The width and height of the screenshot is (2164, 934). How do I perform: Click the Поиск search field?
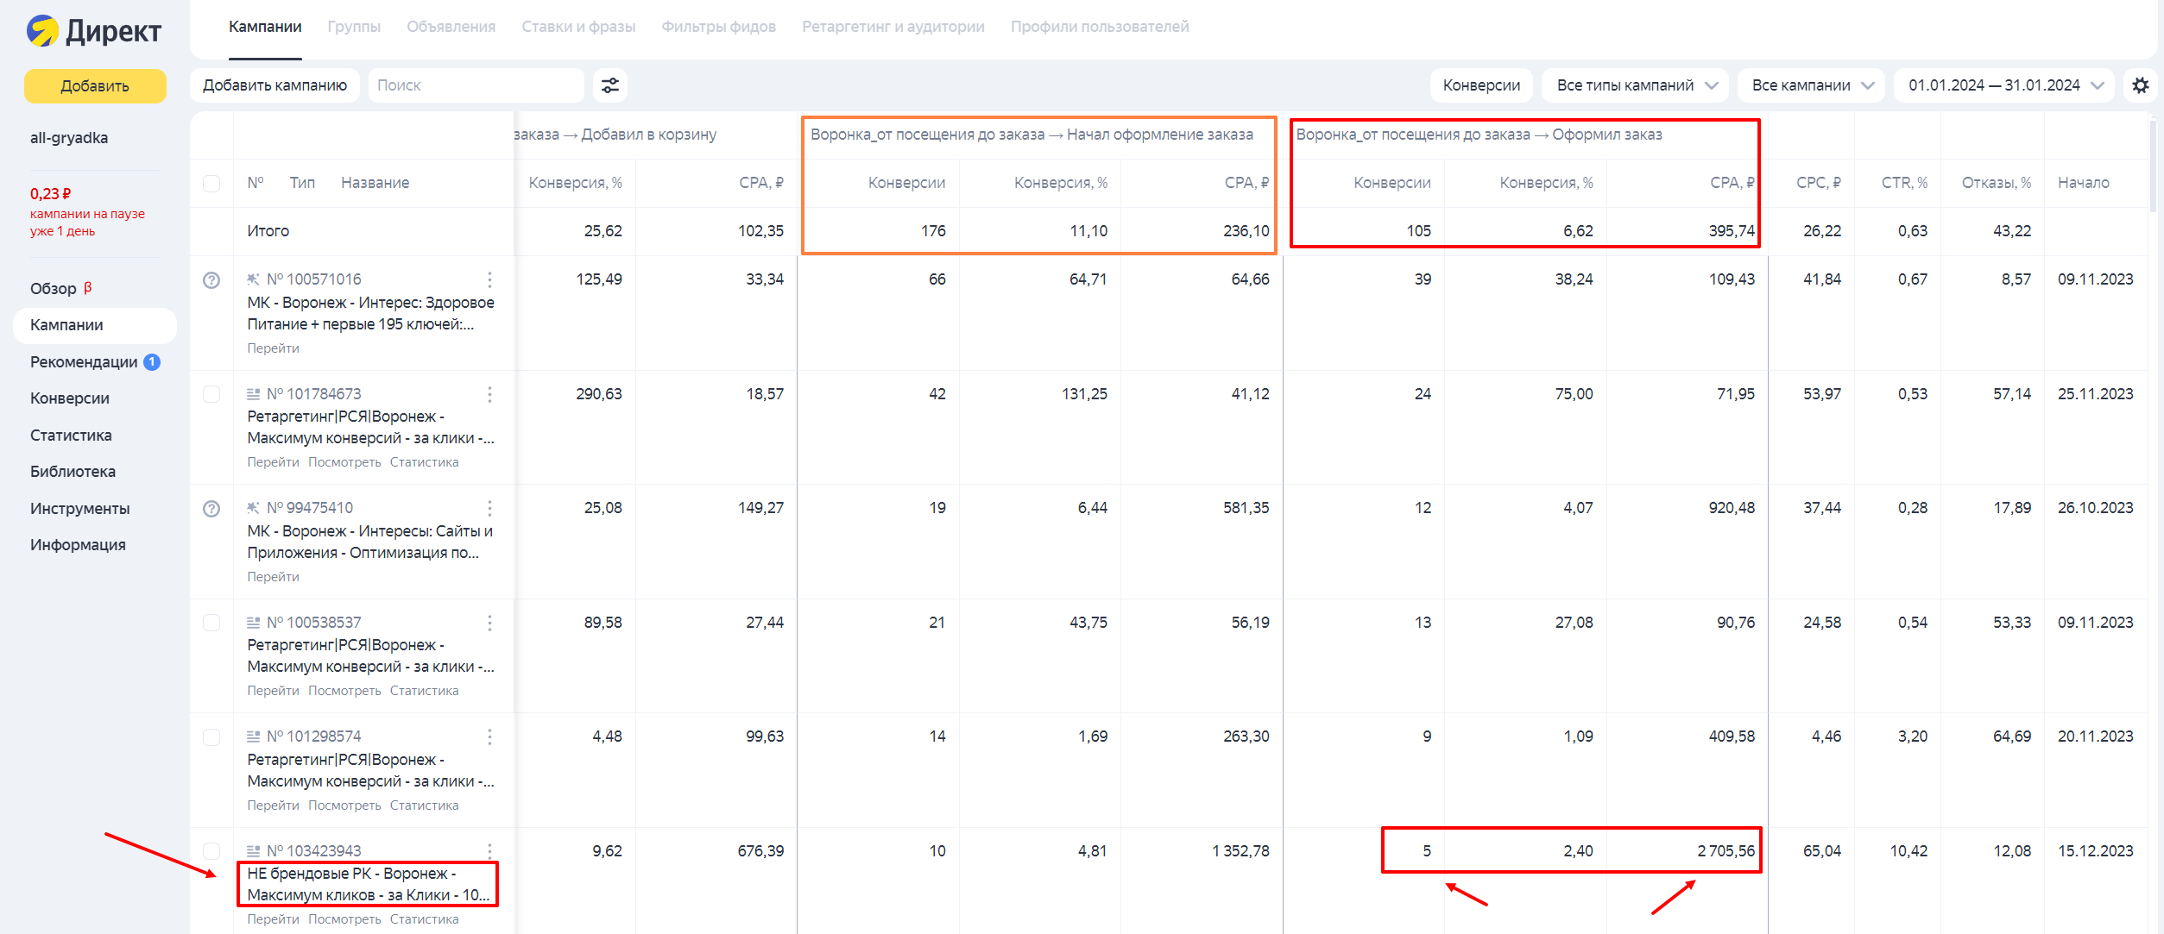[475, 85]
